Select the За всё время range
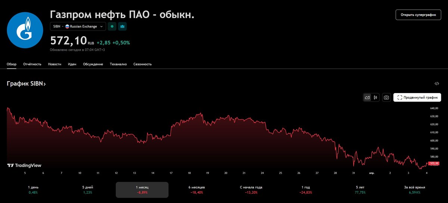This screenshot has width=448, height=203. click(x=414, y=190)
